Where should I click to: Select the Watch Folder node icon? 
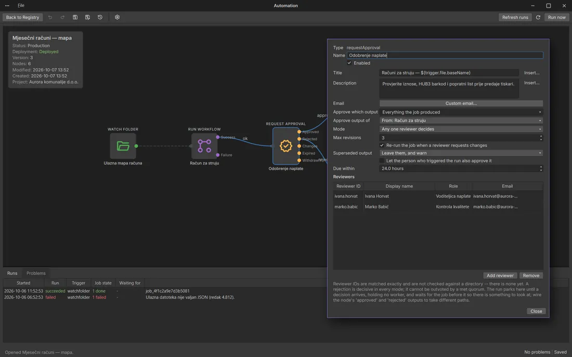pos(123,146)
